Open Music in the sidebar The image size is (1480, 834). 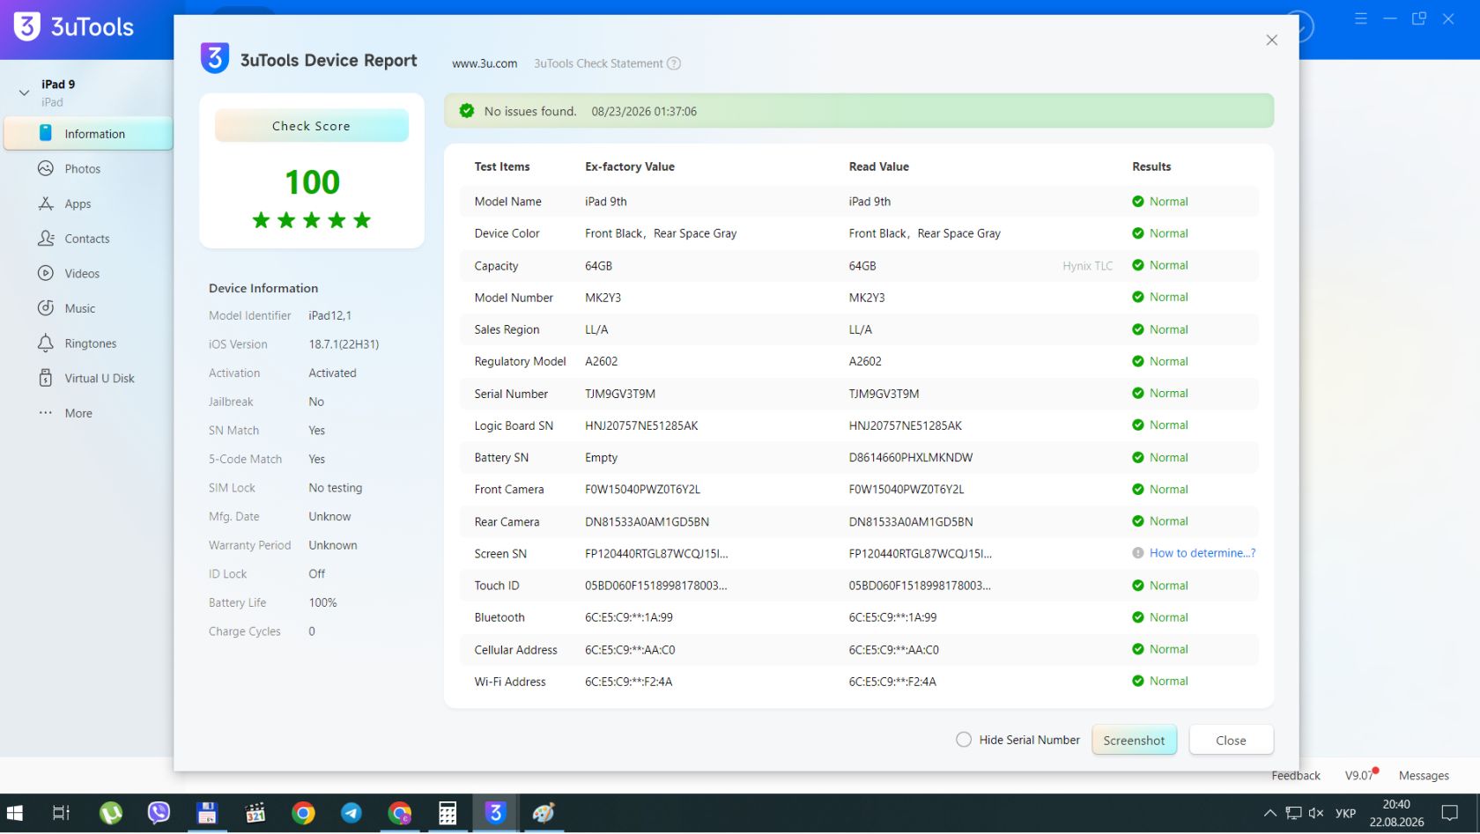coord(79,308)
